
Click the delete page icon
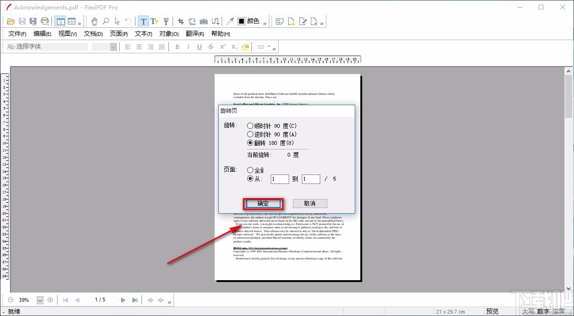click(314, 21)
